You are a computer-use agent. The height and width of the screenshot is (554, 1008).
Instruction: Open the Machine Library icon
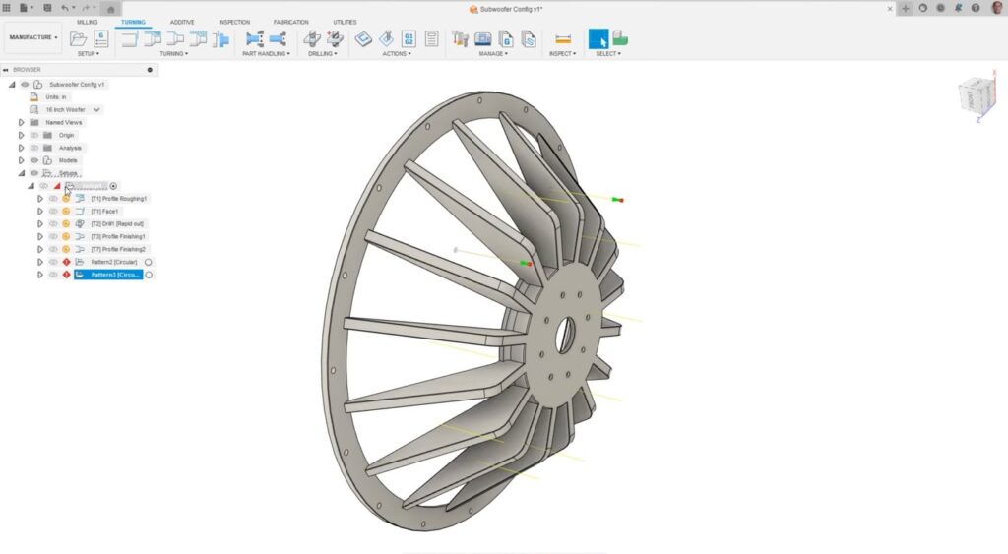[482, 39]
